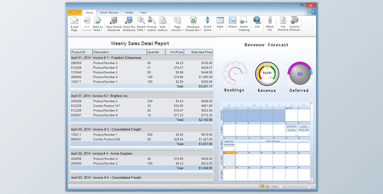This screenshot has height=194, width=383.
Task: Select Invoice # 3 - Consolidated Freight row
Action: (141, 129)
